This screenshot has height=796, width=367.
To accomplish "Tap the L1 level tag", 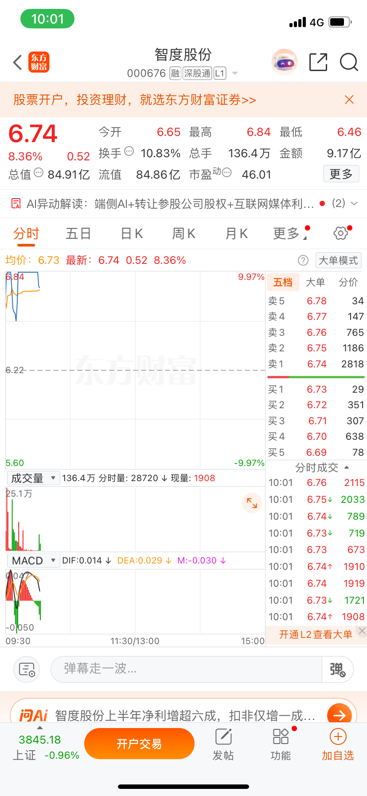I will (220, 73).
